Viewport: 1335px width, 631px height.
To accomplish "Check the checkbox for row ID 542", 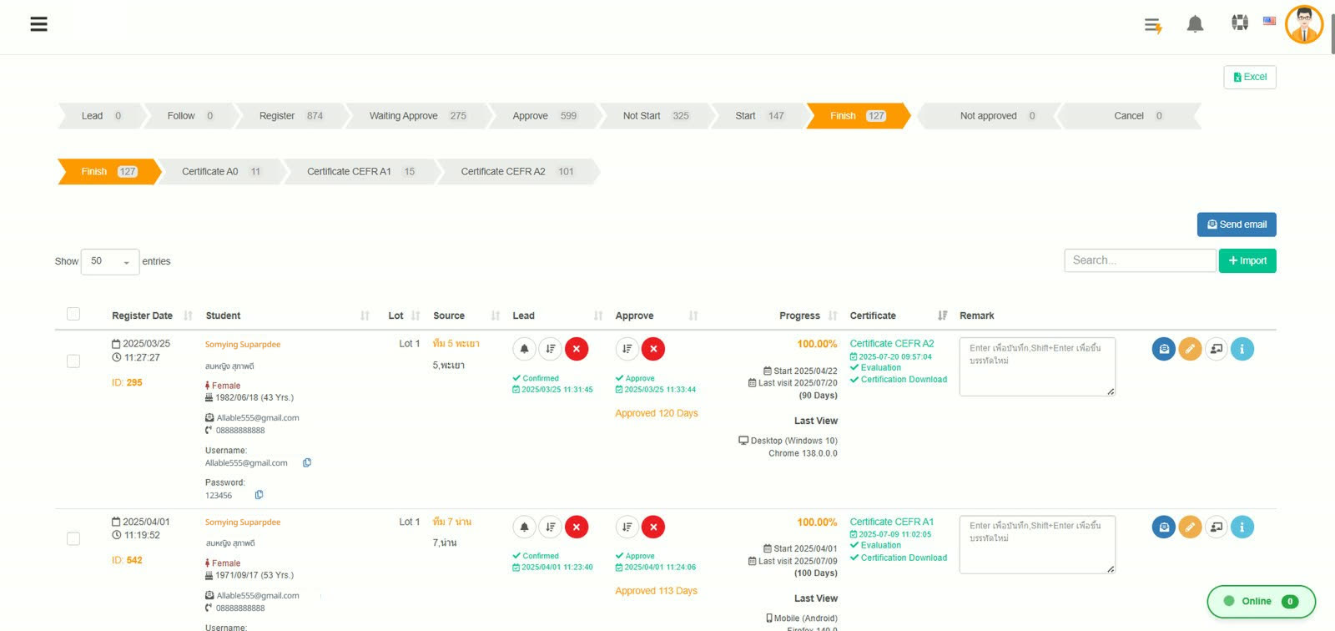I will pyautogui.click(x=73, y=538).
